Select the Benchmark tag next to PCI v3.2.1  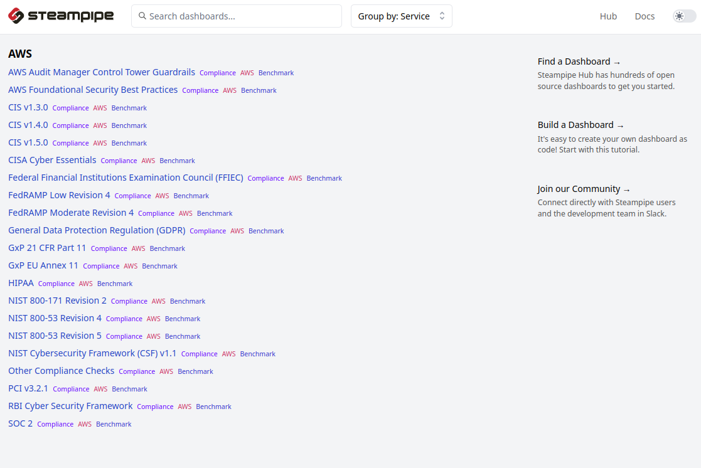pos(129,389)
